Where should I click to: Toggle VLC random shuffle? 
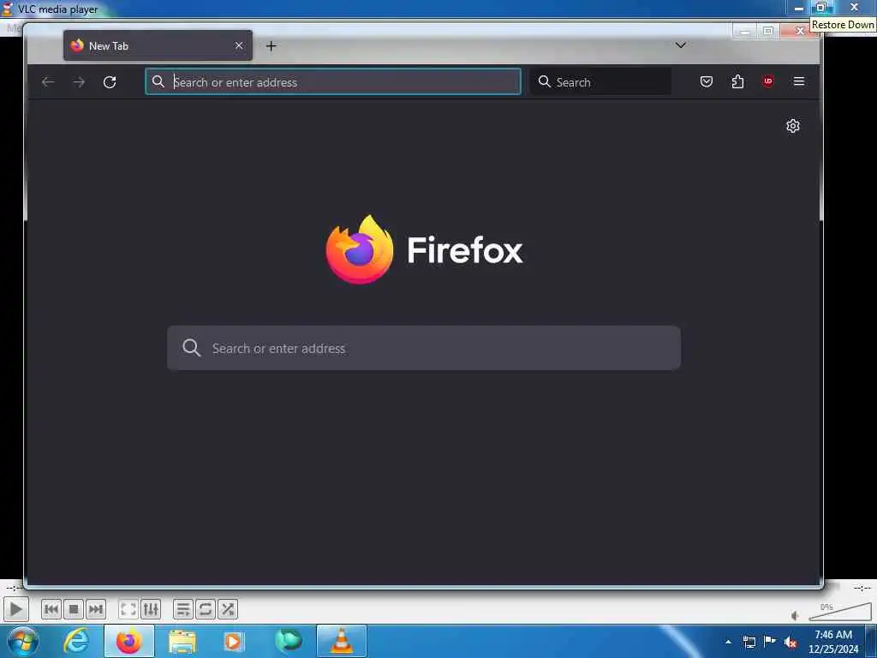(x=228, y=609)
